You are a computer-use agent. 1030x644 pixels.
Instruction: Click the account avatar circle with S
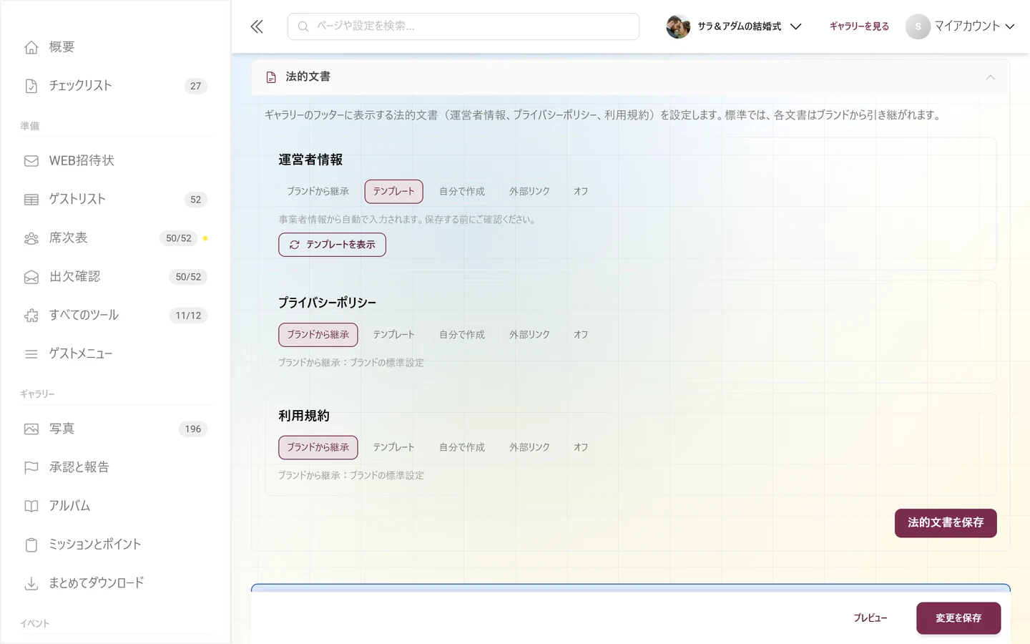coord(918,26)
